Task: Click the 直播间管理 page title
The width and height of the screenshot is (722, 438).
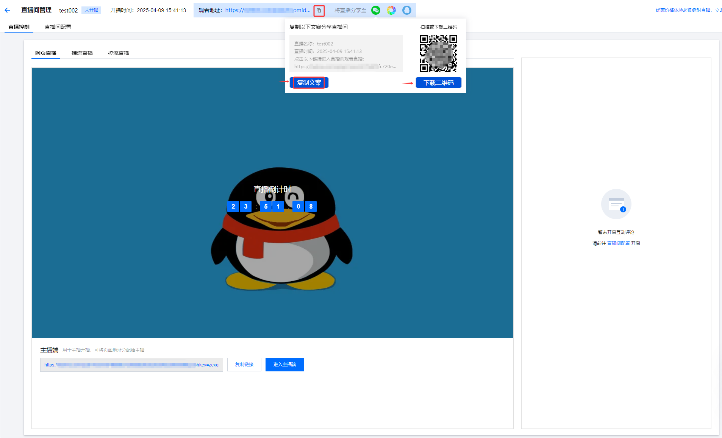Action: point(36,10)
